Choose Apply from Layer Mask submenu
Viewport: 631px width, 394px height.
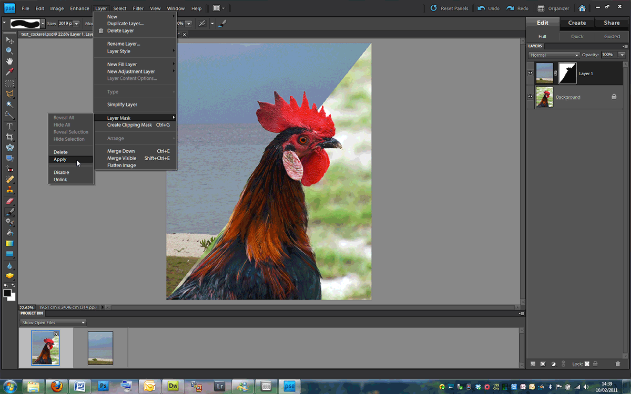[60, 159]
